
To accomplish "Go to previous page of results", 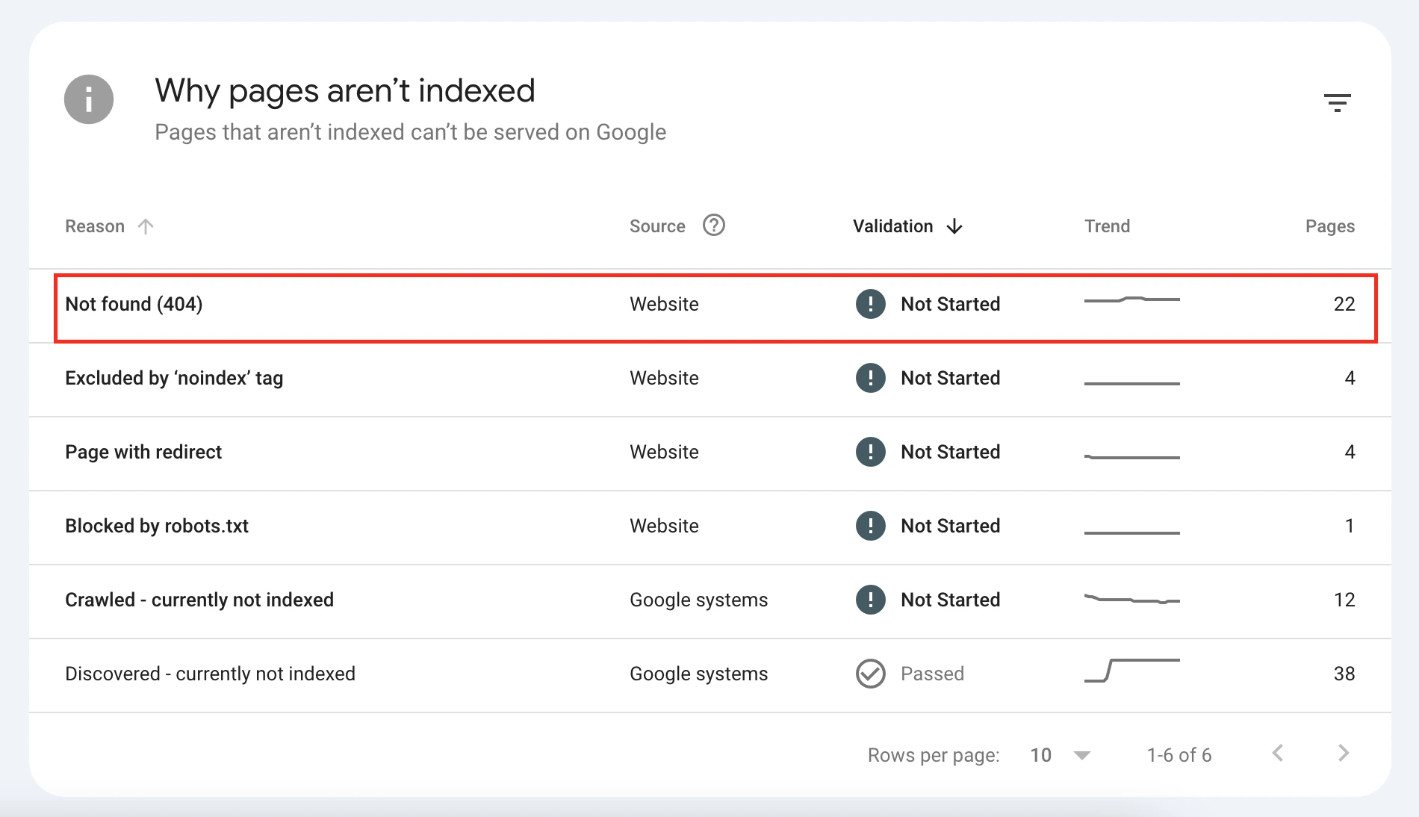I will coord(1278,753).
